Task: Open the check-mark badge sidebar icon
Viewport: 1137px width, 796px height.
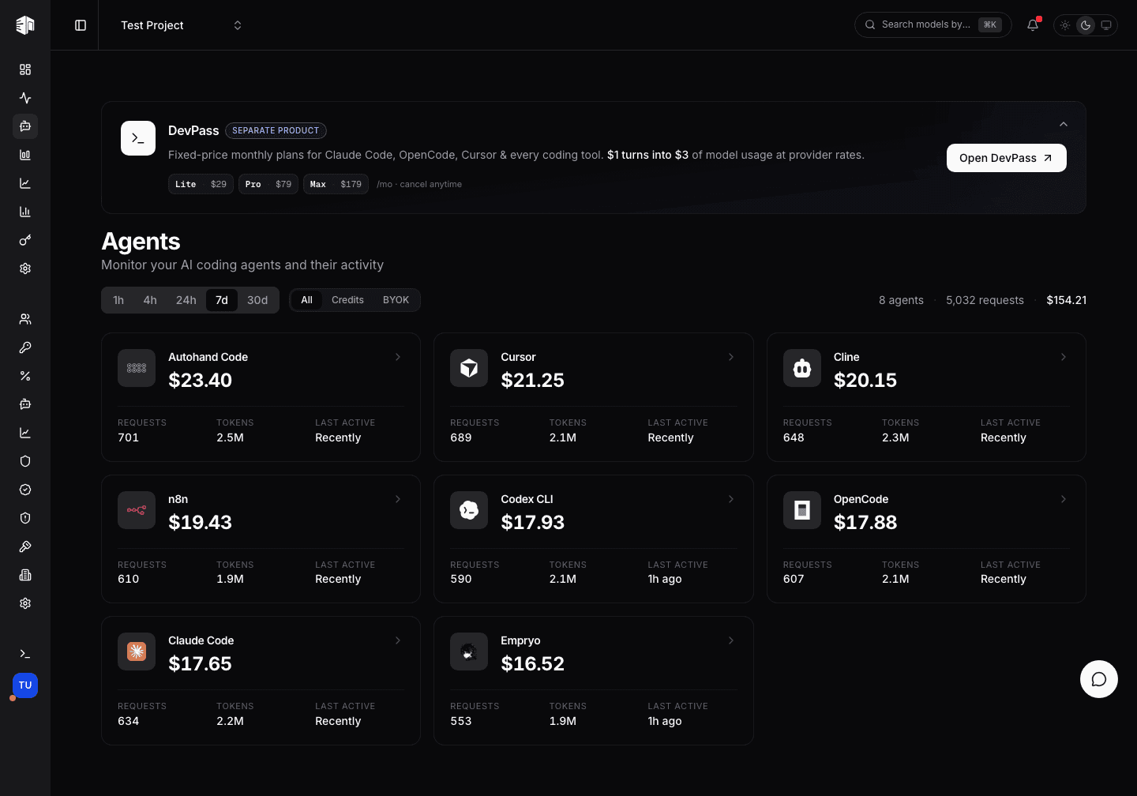Action: click(25, 490)
